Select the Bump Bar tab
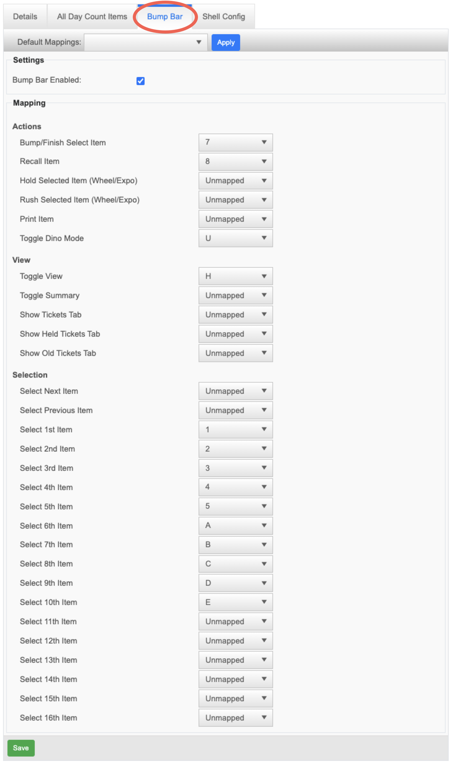Viewport: 453px width, 764px height. pyautogui.click(x=165, y=16)
